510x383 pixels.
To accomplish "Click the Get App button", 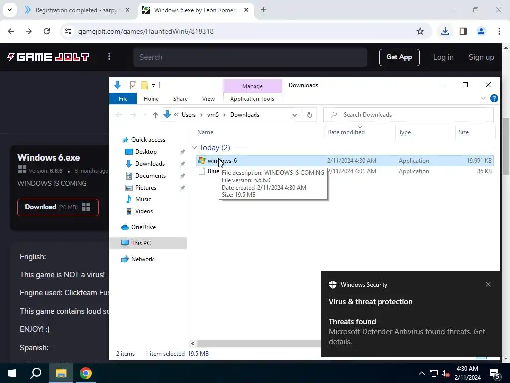I will pos(399,57).
